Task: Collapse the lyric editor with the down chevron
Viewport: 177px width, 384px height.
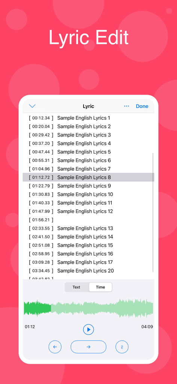Action: point(32,106)
